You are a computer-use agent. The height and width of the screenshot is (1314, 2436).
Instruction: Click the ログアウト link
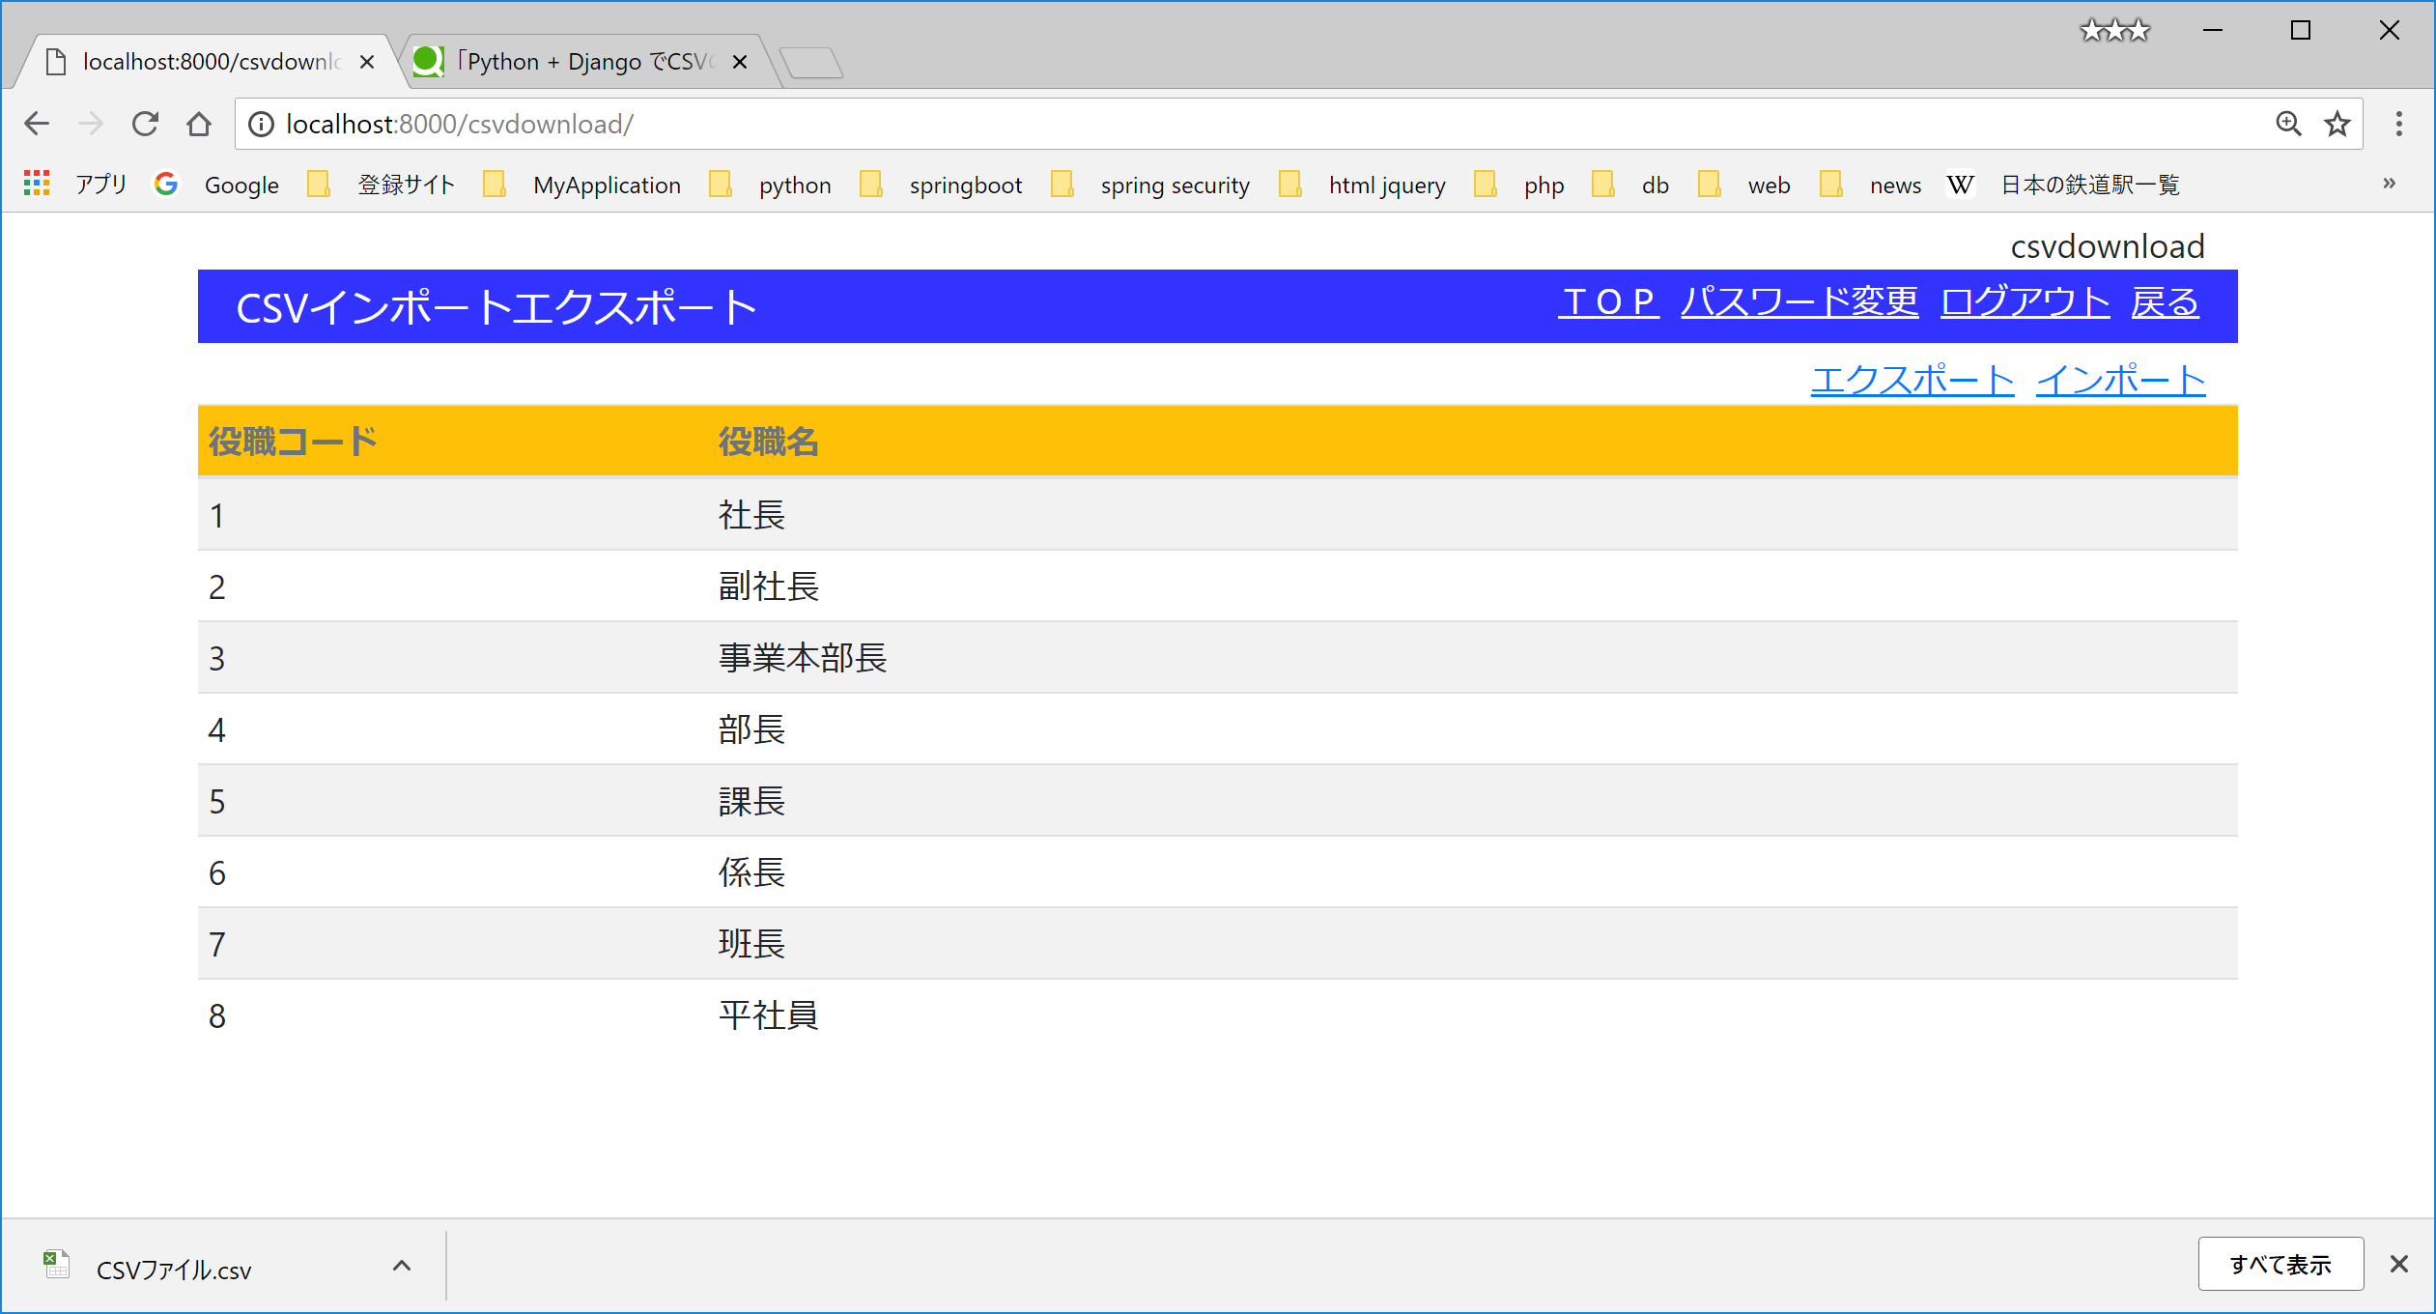coord(2025,302)
